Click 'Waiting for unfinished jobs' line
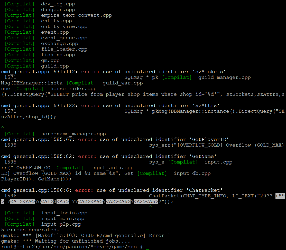Screen dimensions: 286x250 [x=66, y=241]
